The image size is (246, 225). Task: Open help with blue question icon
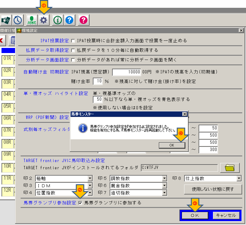(69, 20)
